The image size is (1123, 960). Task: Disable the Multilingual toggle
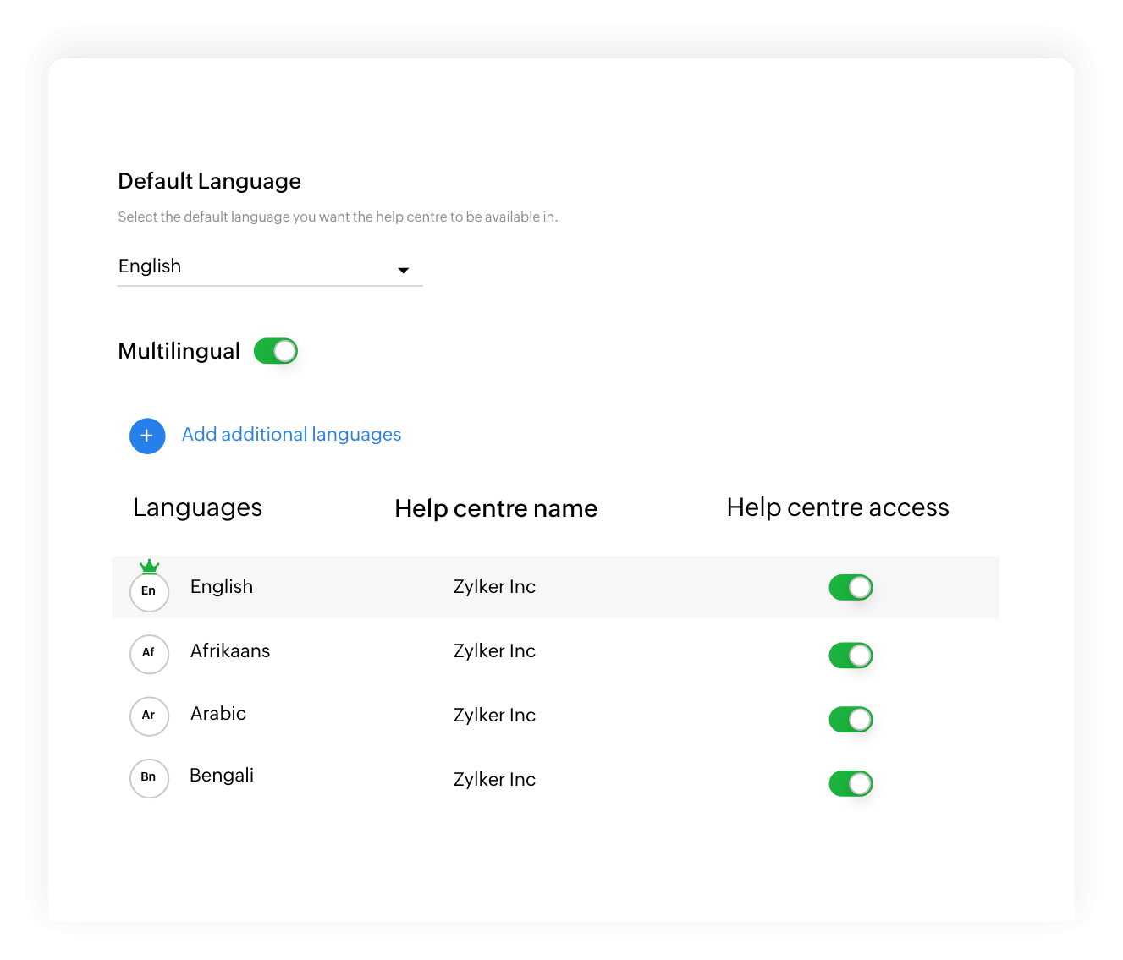coord(275,350)
